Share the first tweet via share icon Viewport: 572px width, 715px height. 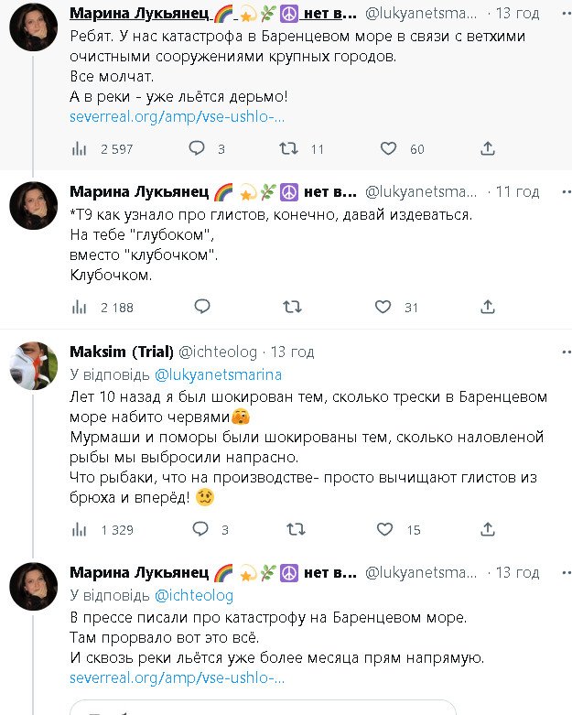488,148
